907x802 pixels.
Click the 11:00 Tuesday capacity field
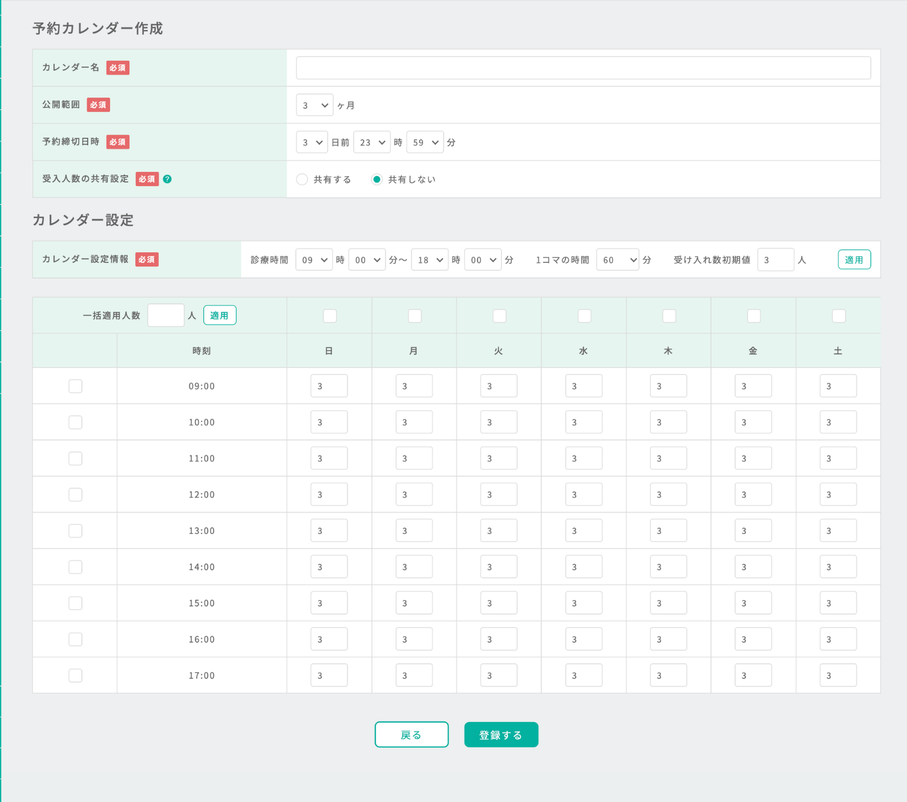point(499,459)
